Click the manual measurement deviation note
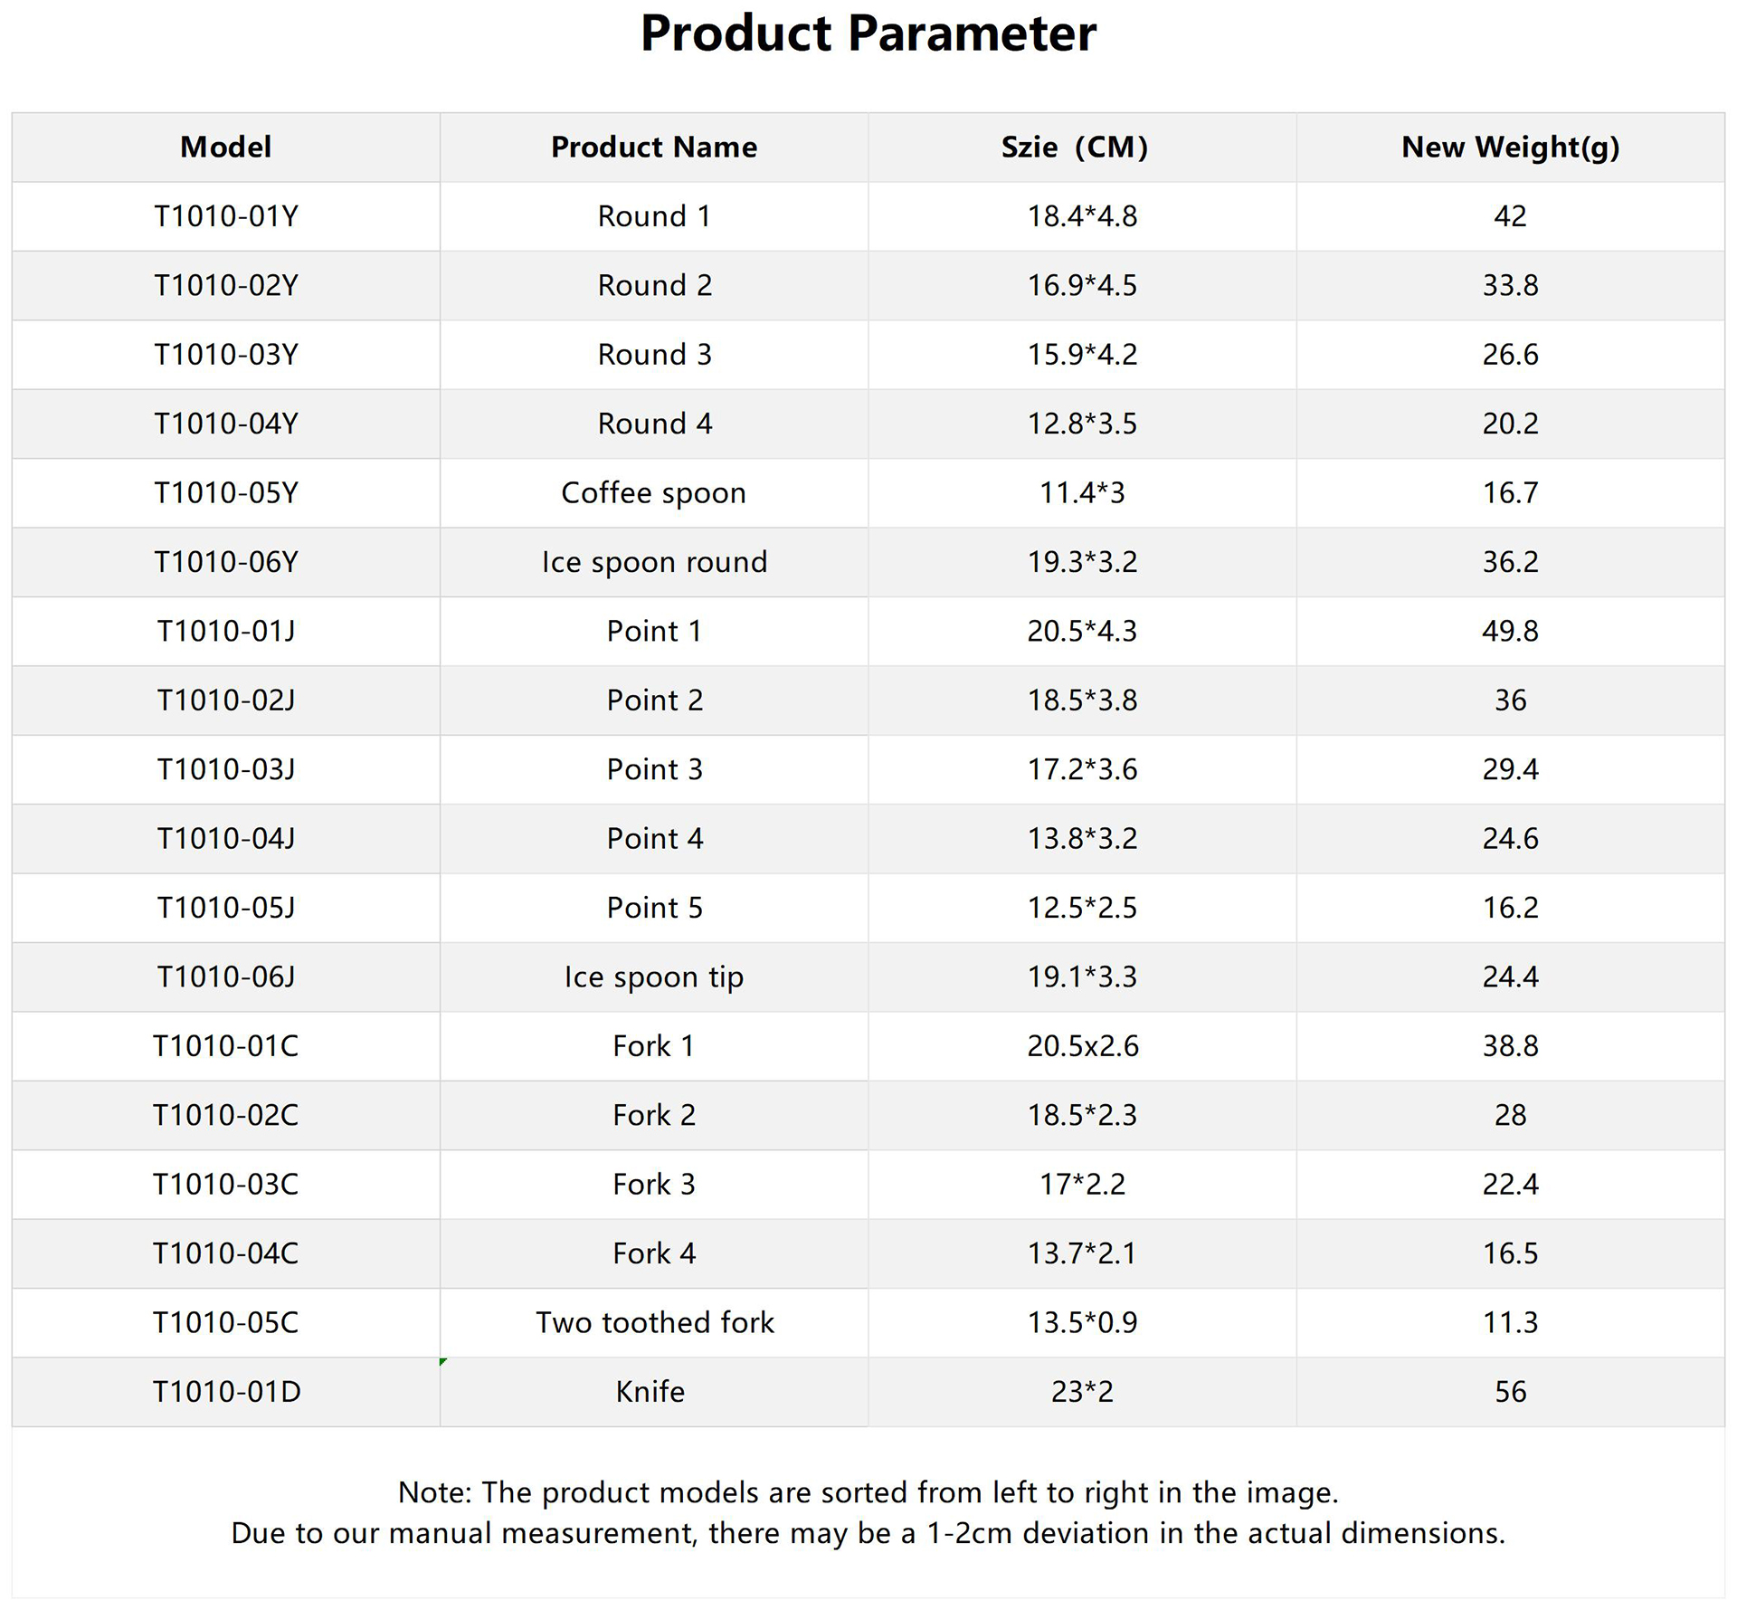1737x1610 pixels. (x=868, y=1533)
